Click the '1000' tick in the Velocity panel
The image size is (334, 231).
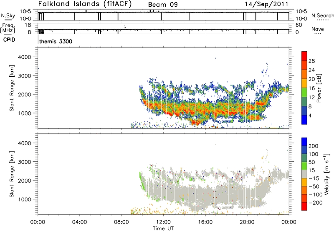25,199
